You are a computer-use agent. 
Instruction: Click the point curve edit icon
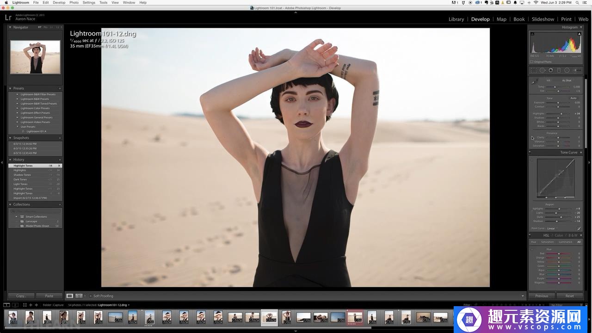click(x=579, y=228)
